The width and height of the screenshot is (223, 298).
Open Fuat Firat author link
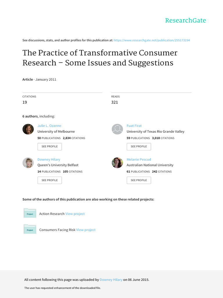point(134,126)
